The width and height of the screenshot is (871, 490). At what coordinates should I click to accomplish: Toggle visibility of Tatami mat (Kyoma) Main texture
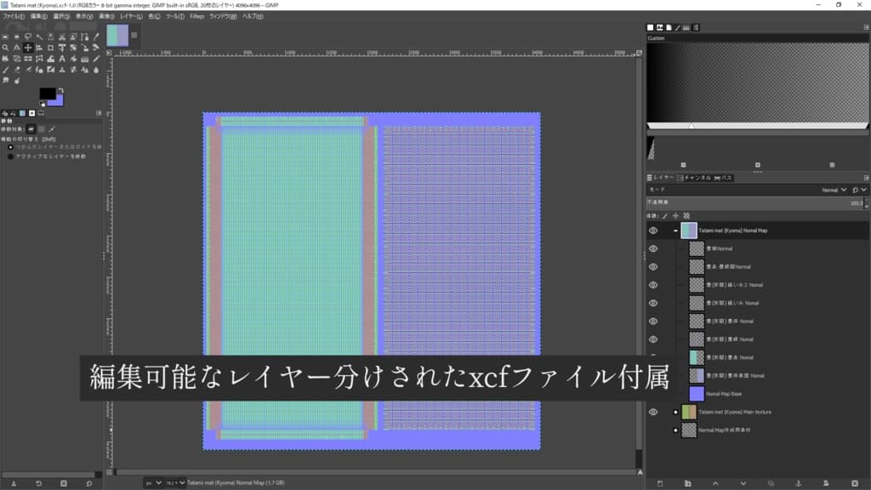click(x=653, y=412)
